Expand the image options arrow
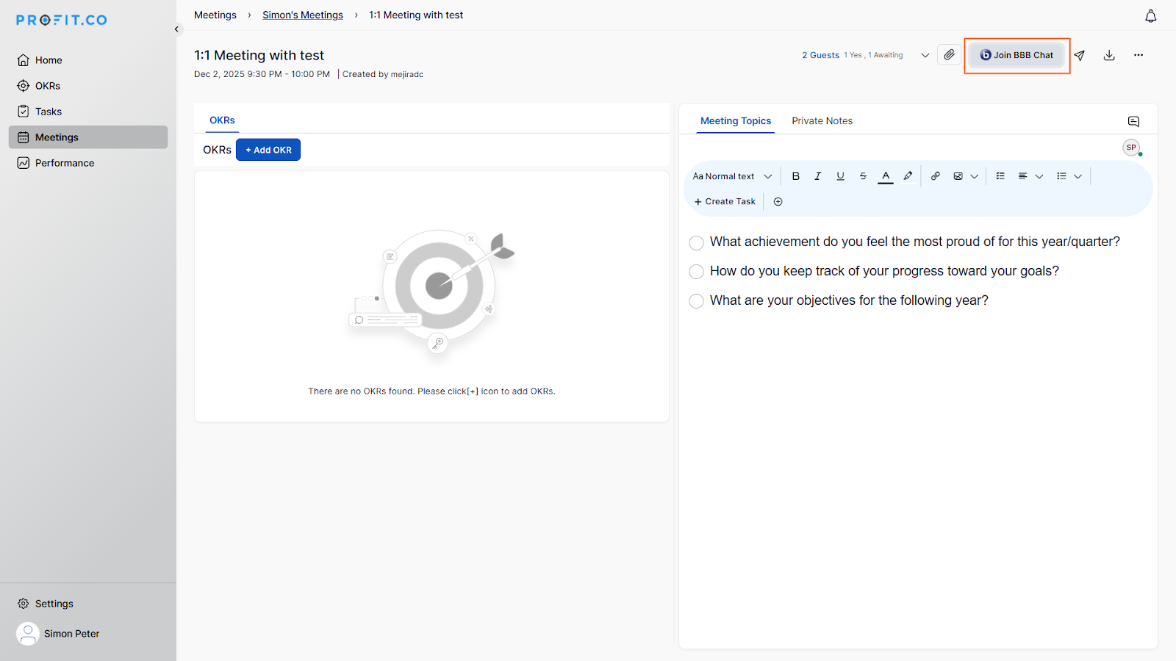 click(x=974, y=176)
